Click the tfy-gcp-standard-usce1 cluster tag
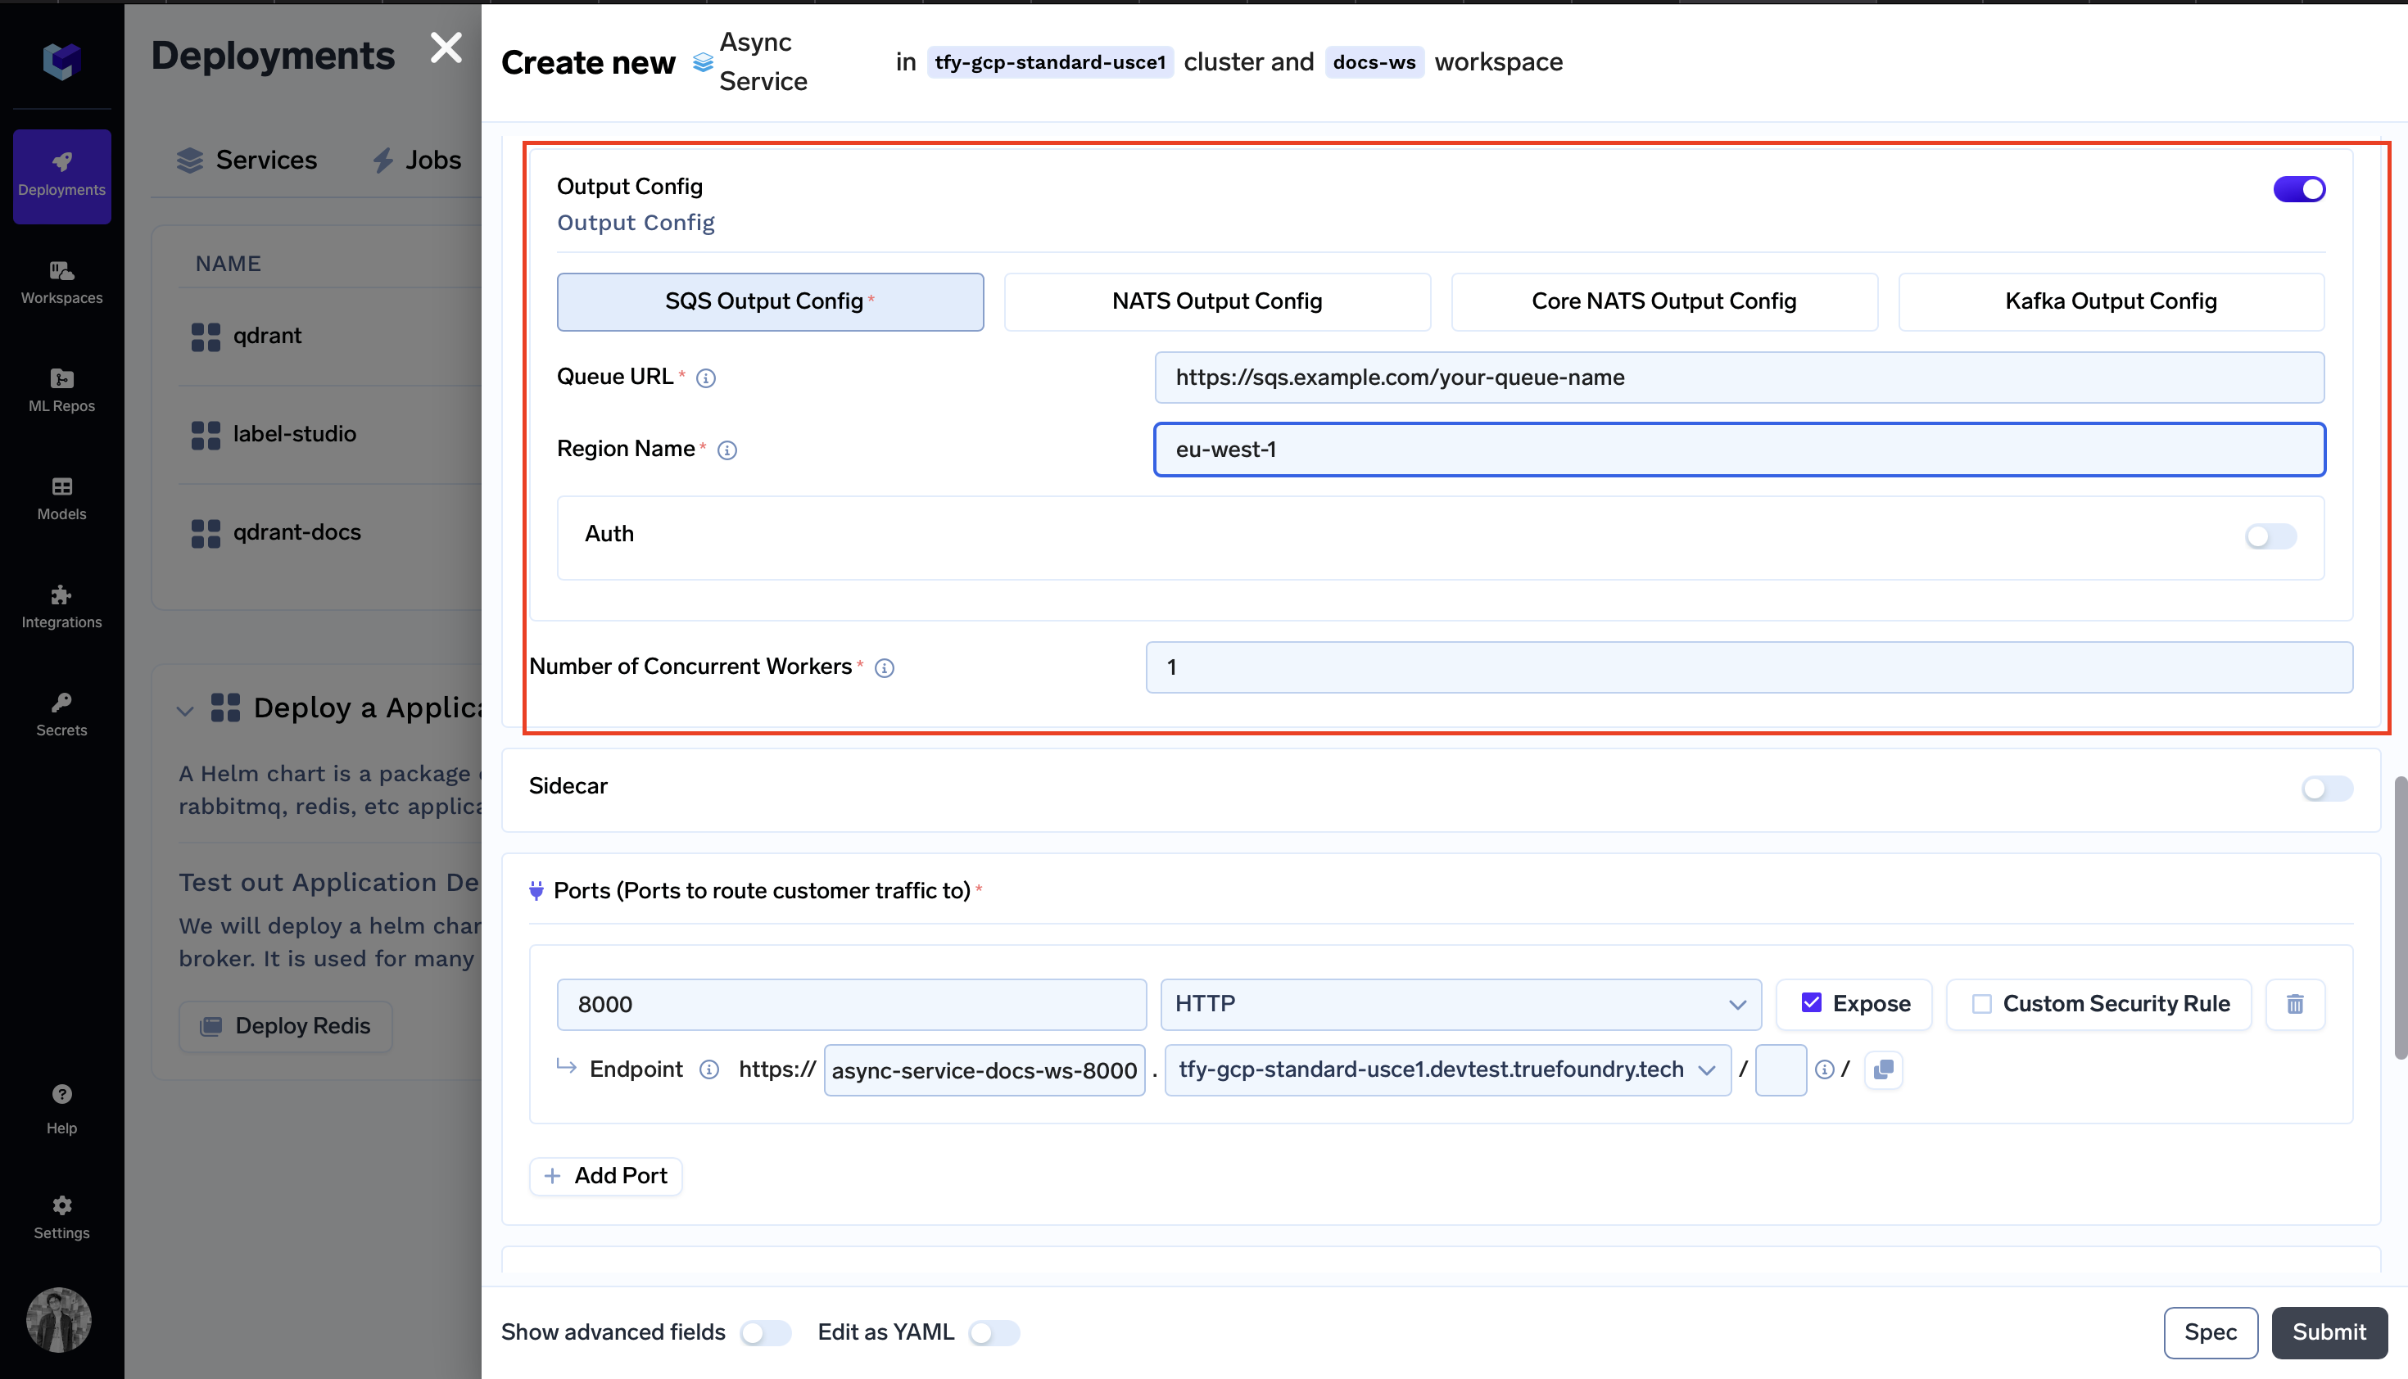 tap(1049, 62)
